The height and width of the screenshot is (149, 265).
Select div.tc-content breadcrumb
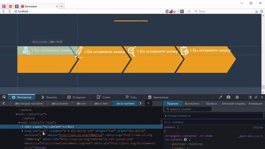pyautogui.click(x=125, y=103)
